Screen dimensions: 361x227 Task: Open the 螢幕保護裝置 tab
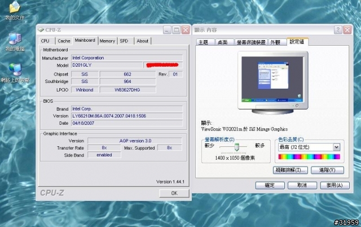tap(251, 42)
